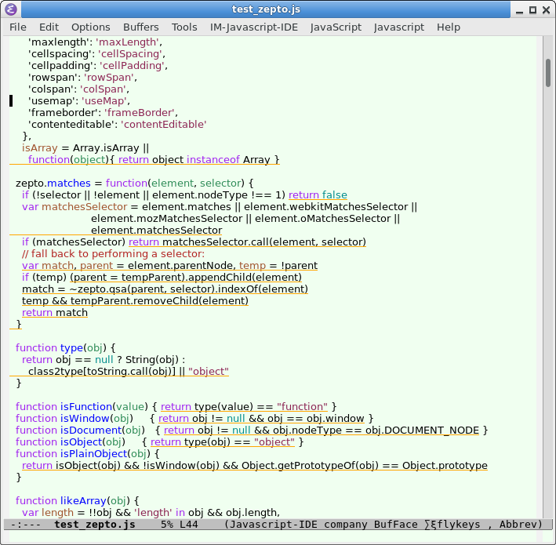Click the cursor block at 'usemap' line

[x=11, y=101]
